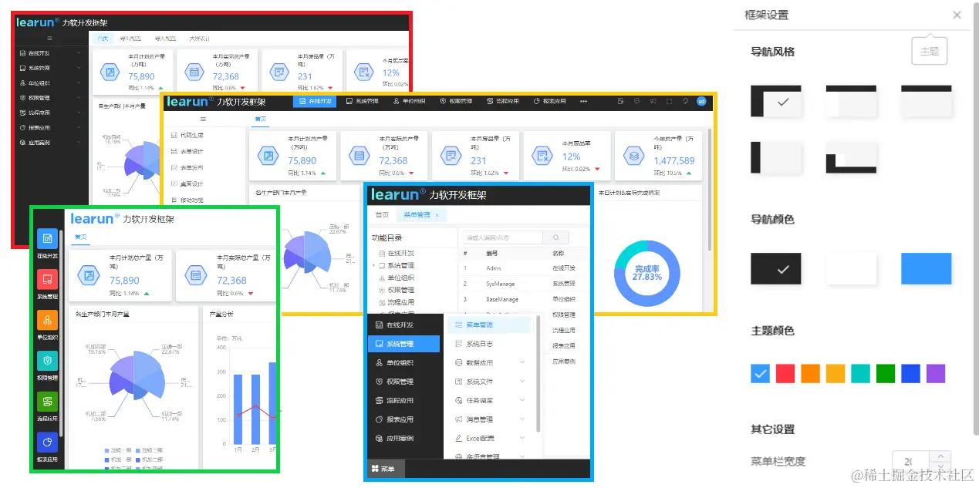The height and width of the screenshot is (488, 979).
Task: Click the 72,368 card hexagon icon in yellow-bordered window
Action: 358,156
